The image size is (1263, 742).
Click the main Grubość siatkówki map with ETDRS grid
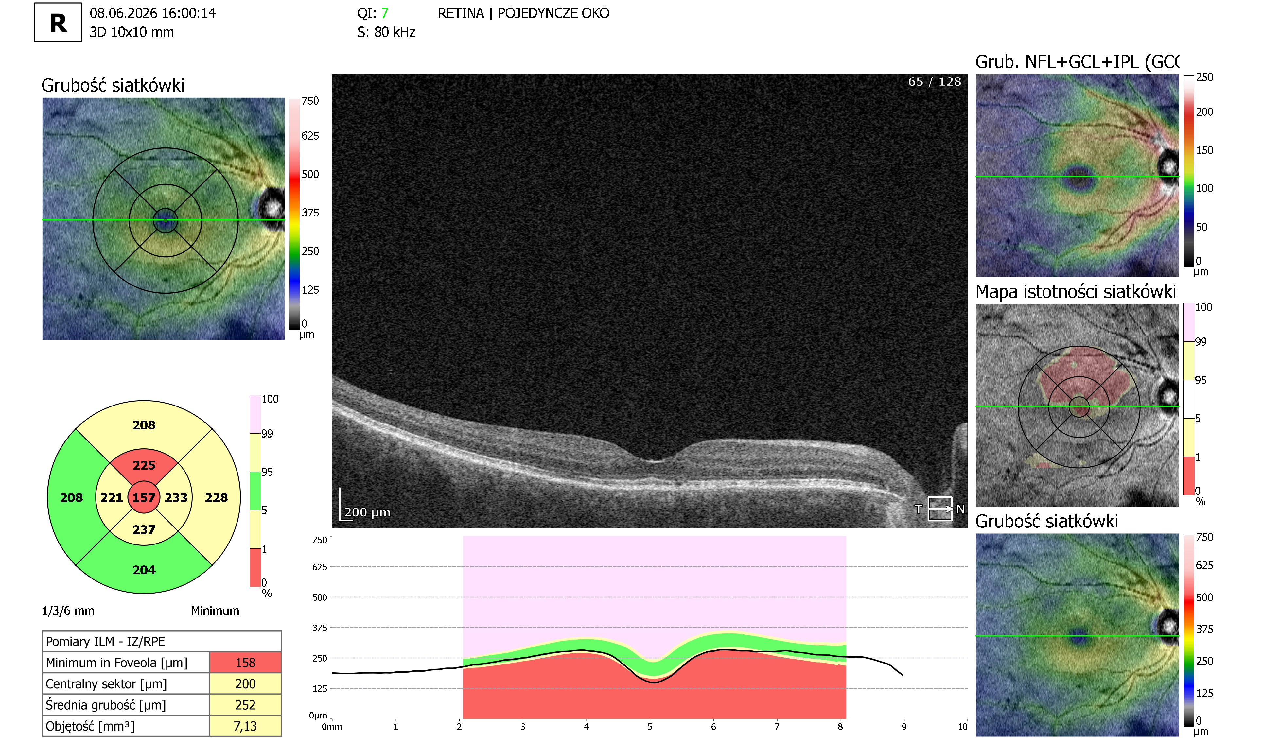click(x=163, y=219)
